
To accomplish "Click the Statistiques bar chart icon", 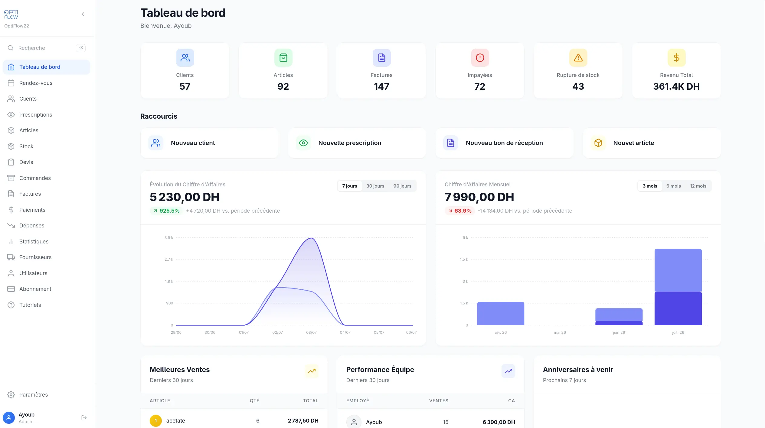I will pos(11,241).
